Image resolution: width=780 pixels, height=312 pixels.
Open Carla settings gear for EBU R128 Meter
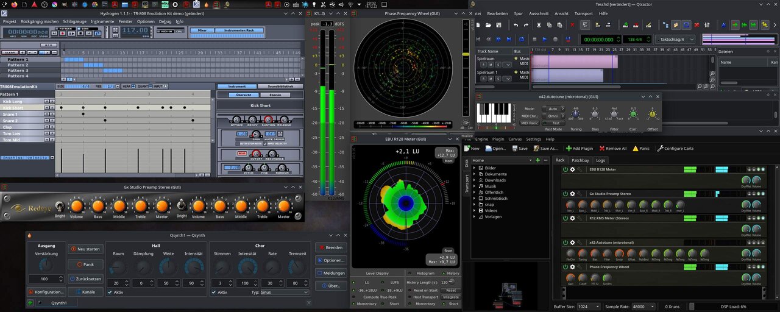572,169
